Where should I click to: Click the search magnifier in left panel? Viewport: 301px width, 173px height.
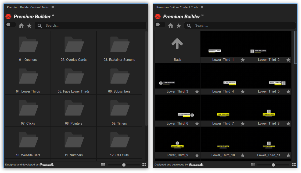coord(40,26)
